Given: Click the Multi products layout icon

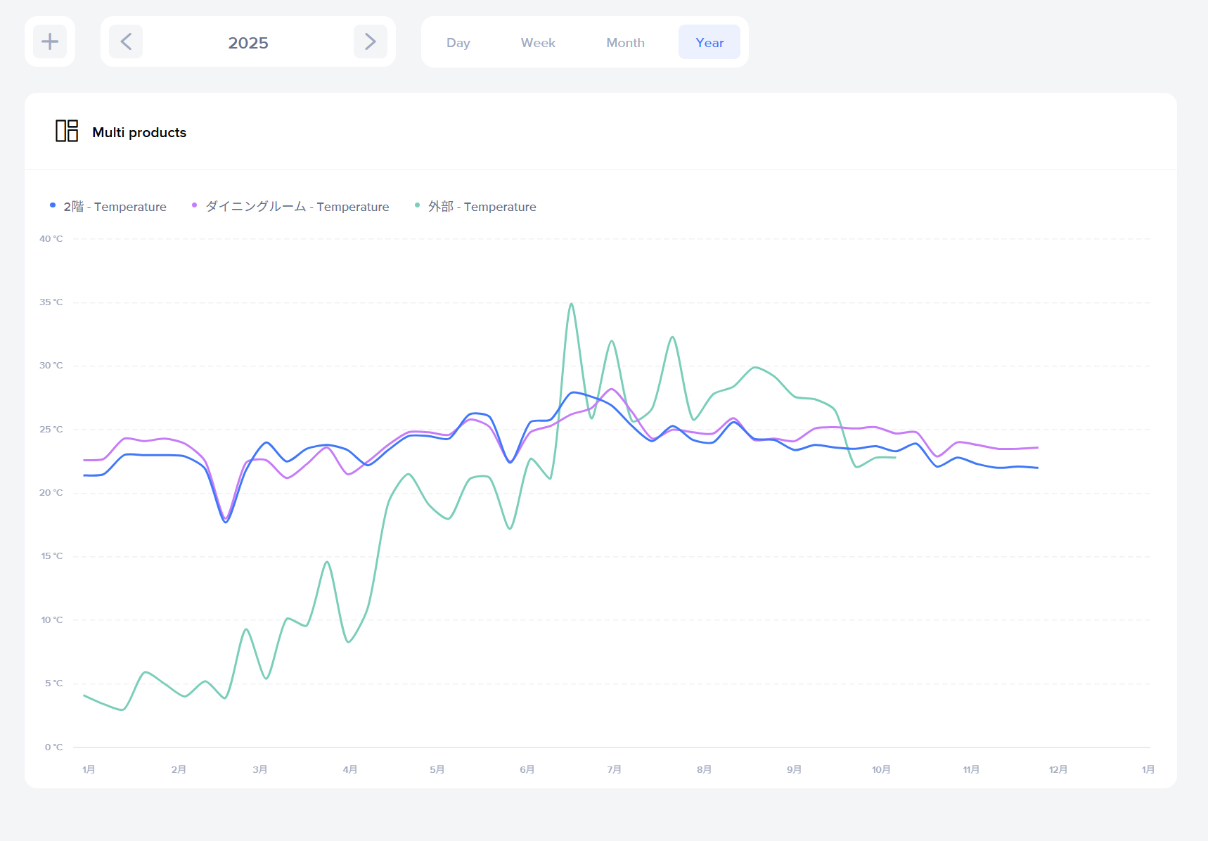Looking at the screenshot, I should pyautogui.click(x=67, y=131).
